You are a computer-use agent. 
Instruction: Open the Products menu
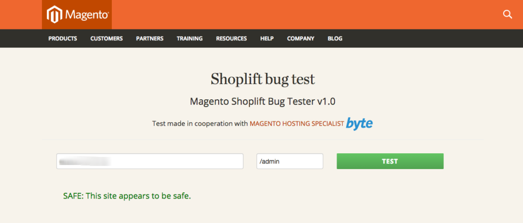click(x=63, y=39)
